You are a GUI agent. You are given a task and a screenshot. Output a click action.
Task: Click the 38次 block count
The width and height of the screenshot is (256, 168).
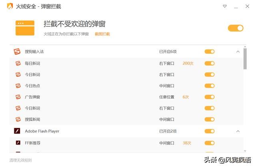pyautogui.click(x=187, y=143)
